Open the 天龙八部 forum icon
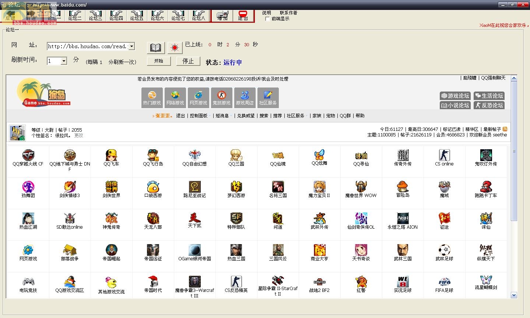 153,218
